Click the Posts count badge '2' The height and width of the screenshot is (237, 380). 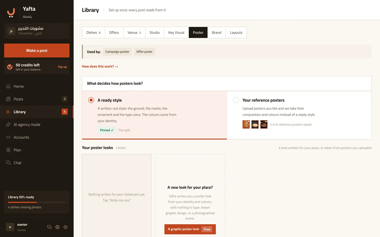[65, 99]
